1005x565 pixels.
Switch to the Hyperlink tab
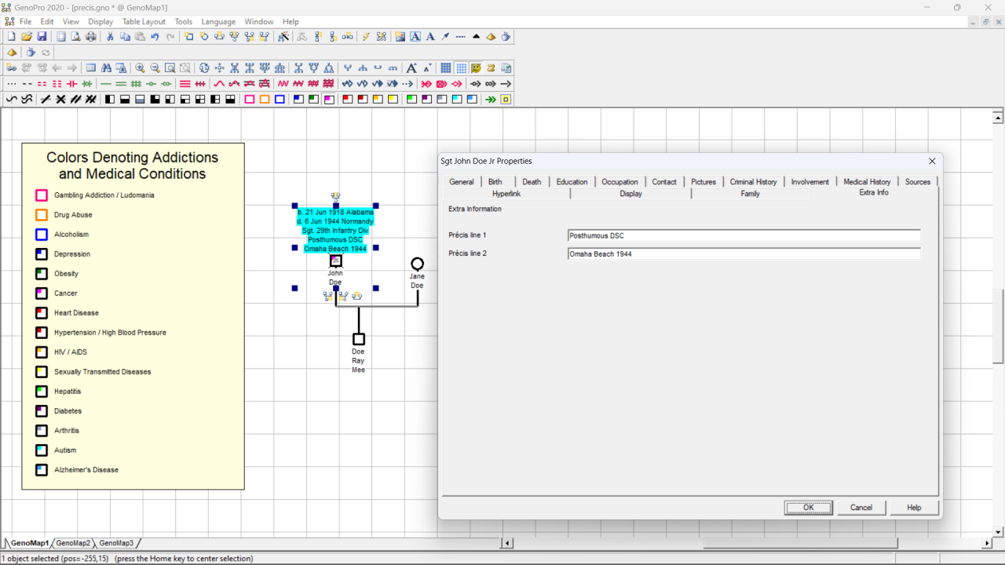pyautogui.click(x=506, y=193)
